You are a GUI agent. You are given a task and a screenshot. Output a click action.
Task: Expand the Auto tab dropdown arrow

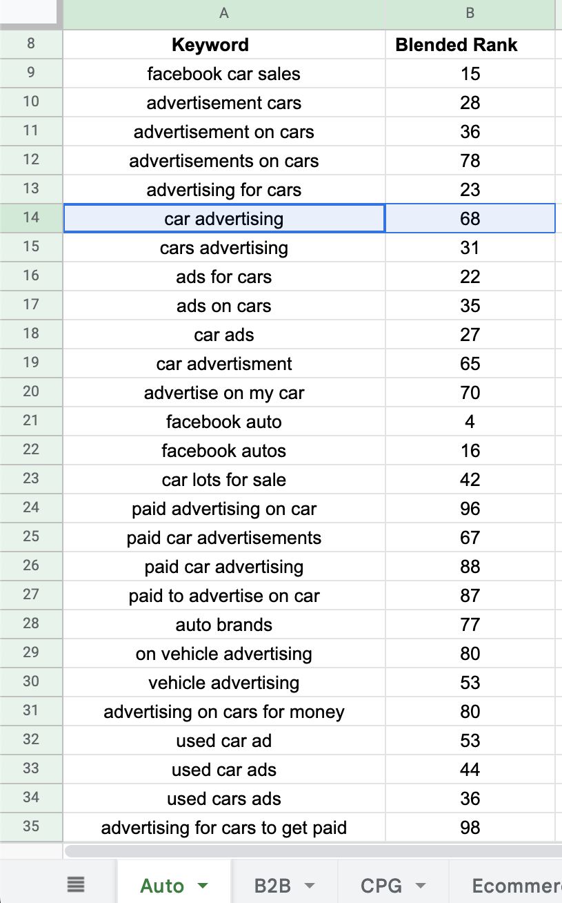(x=203, y=886)
